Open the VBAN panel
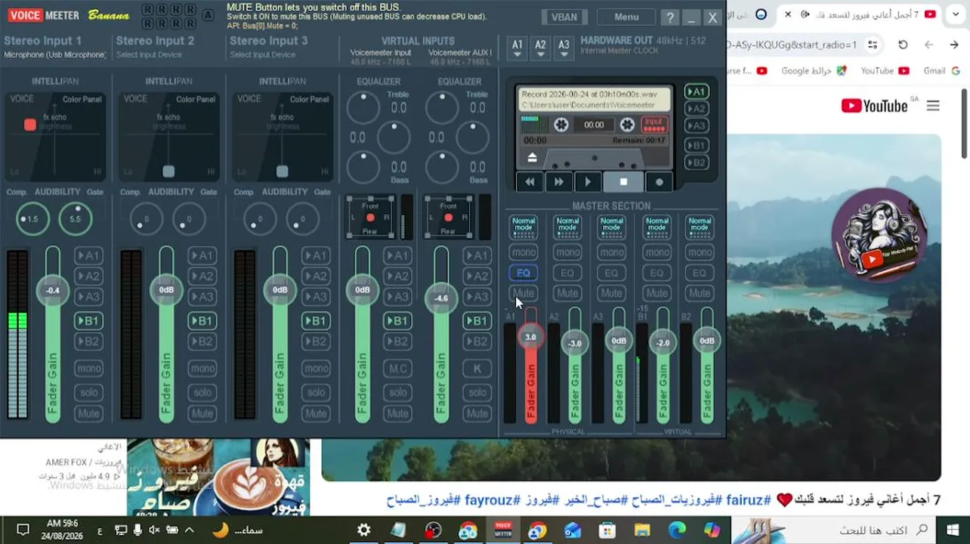 (564, 17)
